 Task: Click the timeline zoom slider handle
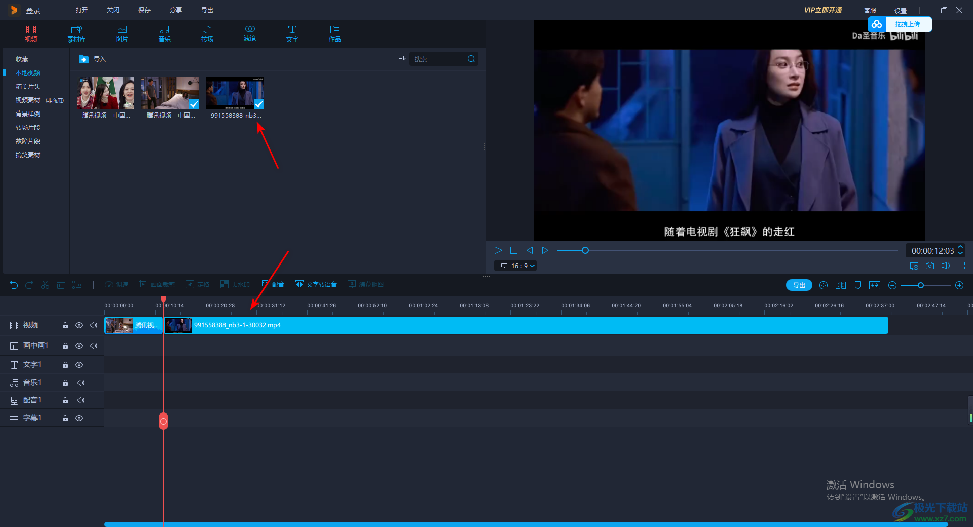click(921, 285)
